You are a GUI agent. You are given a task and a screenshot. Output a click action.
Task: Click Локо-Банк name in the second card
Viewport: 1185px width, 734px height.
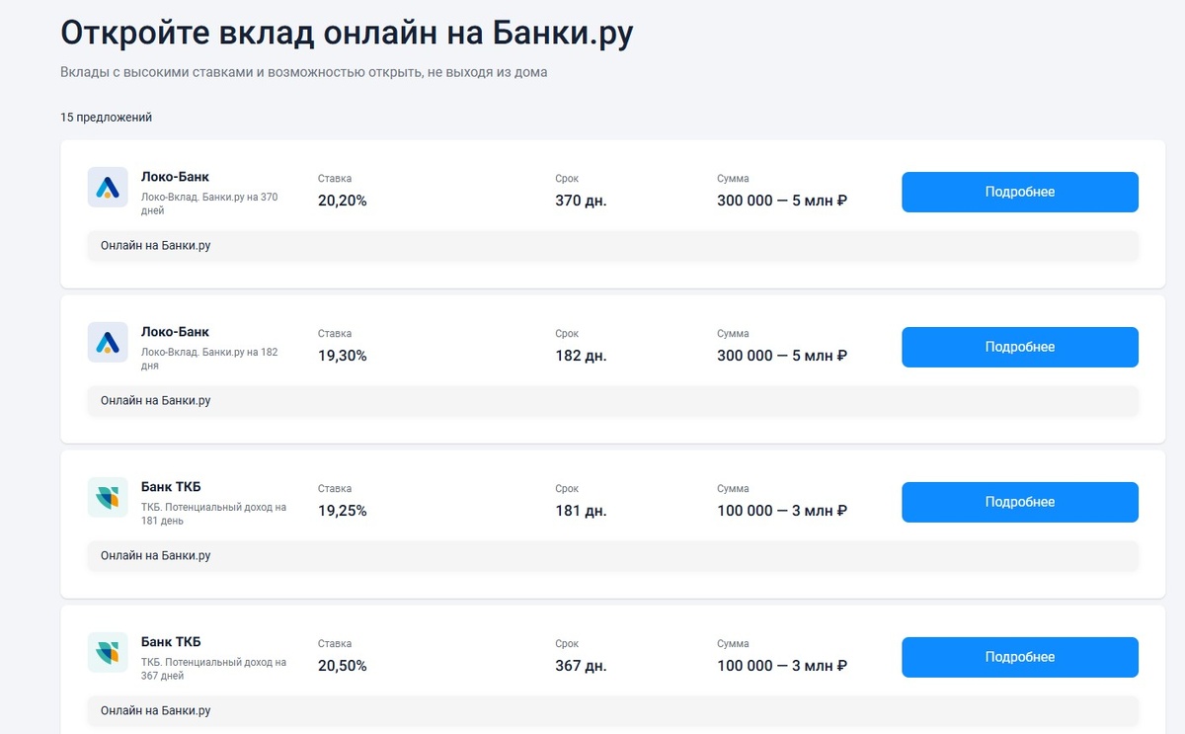[175, 332]
